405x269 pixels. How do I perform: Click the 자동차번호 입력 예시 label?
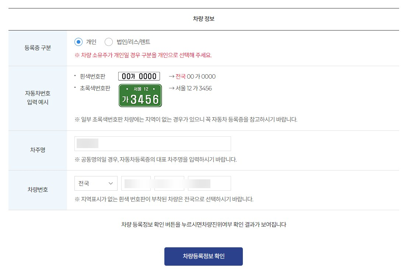tap(37, 98)
